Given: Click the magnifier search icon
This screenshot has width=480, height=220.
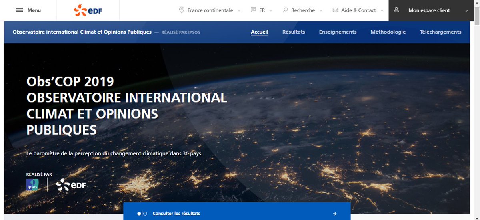Looking at the screenshot, I should coord(285,10).
